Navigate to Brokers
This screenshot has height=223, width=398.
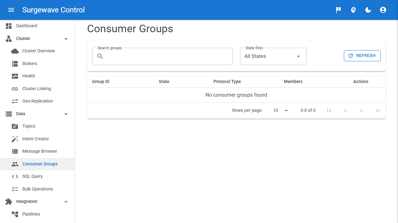tap(37, 64)
